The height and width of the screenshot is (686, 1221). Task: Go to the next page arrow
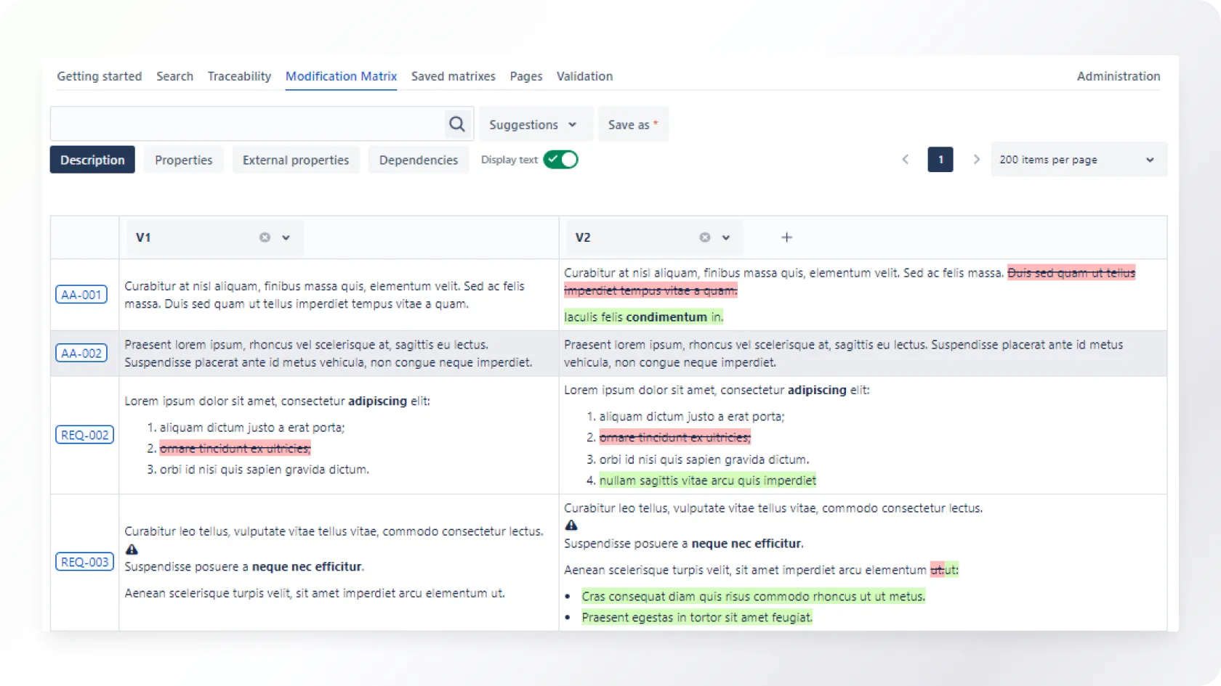[x=976, y=160]
